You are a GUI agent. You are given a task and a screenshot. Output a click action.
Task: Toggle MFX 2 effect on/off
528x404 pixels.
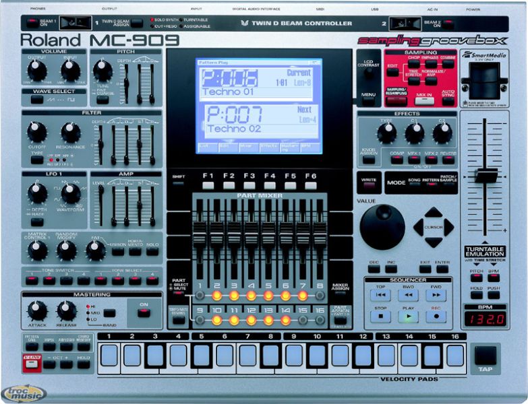tap(431, 160)
